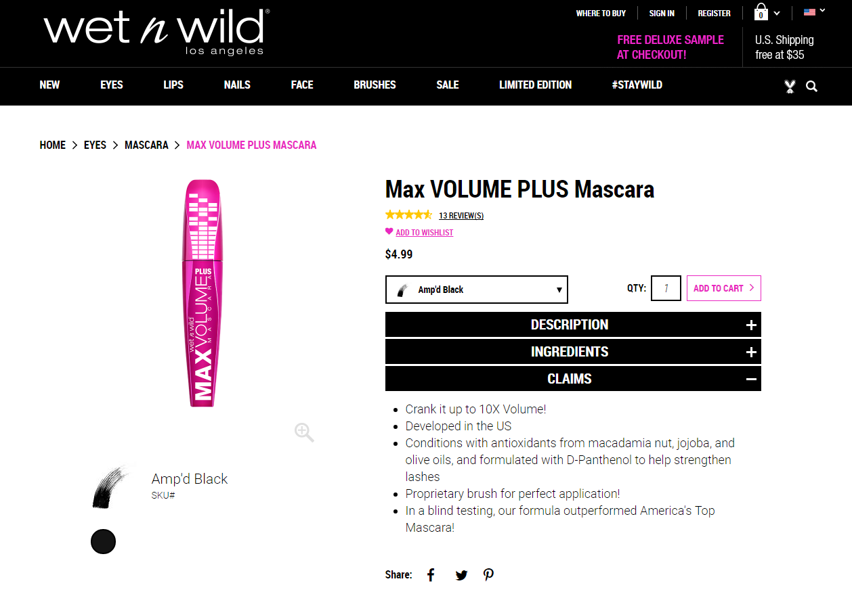Viewport: 852px width, 594px height.
Task: Click the quantity input field
Action: 666,288
